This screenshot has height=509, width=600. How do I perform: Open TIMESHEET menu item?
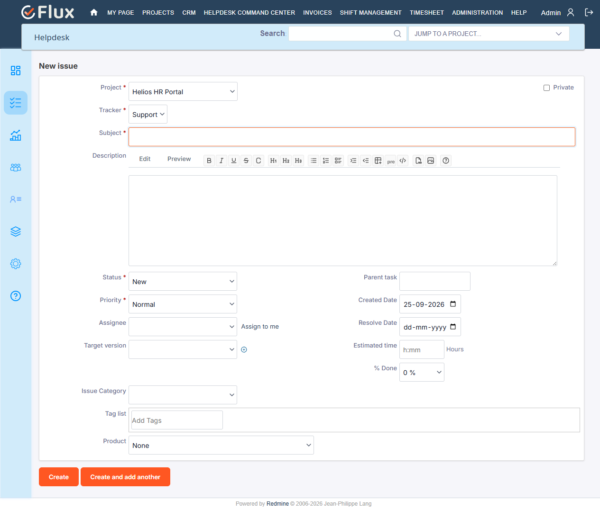tap(427, 13)
